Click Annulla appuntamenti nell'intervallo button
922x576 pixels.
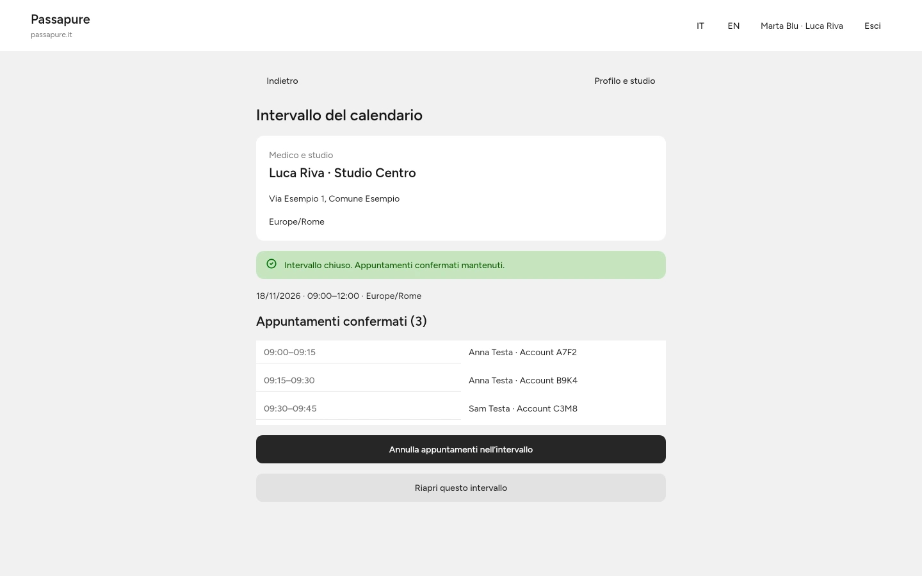tap(461, 449)
